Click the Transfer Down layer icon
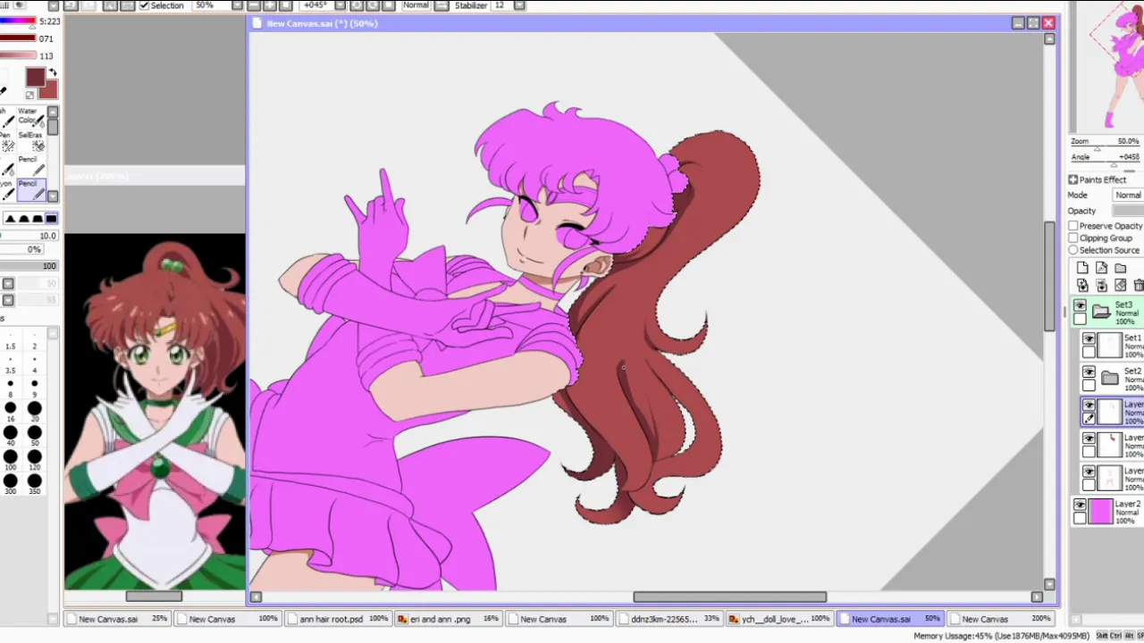 [x=1082, y=285]
